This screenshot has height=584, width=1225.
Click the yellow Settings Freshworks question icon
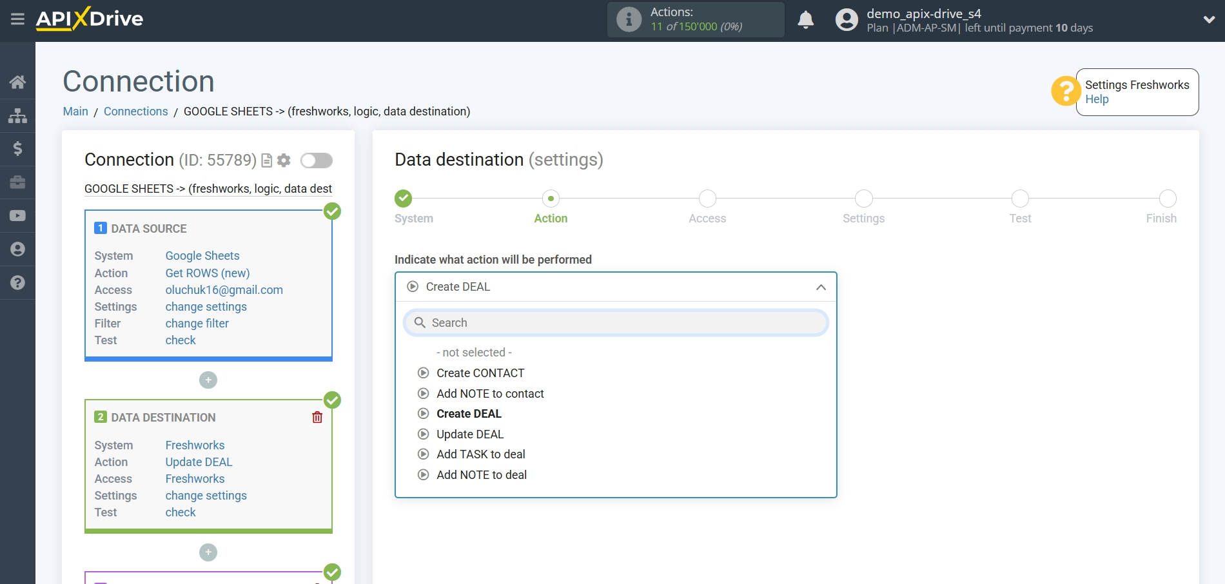click(1066, 92)
